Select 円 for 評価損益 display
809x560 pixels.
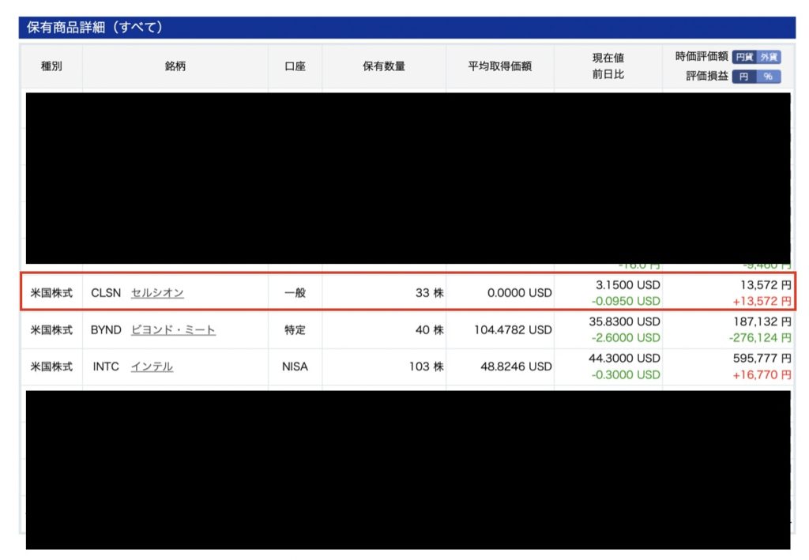pos(743,77)
